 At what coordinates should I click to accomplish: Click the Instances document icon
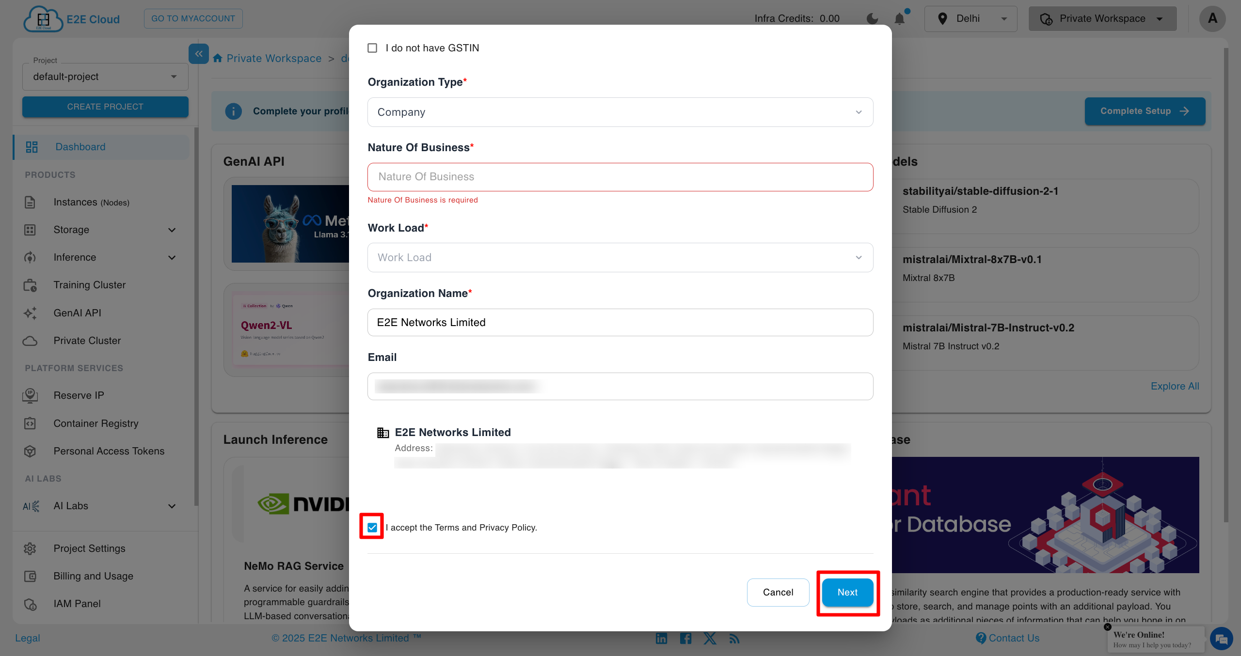pos(30,202)
